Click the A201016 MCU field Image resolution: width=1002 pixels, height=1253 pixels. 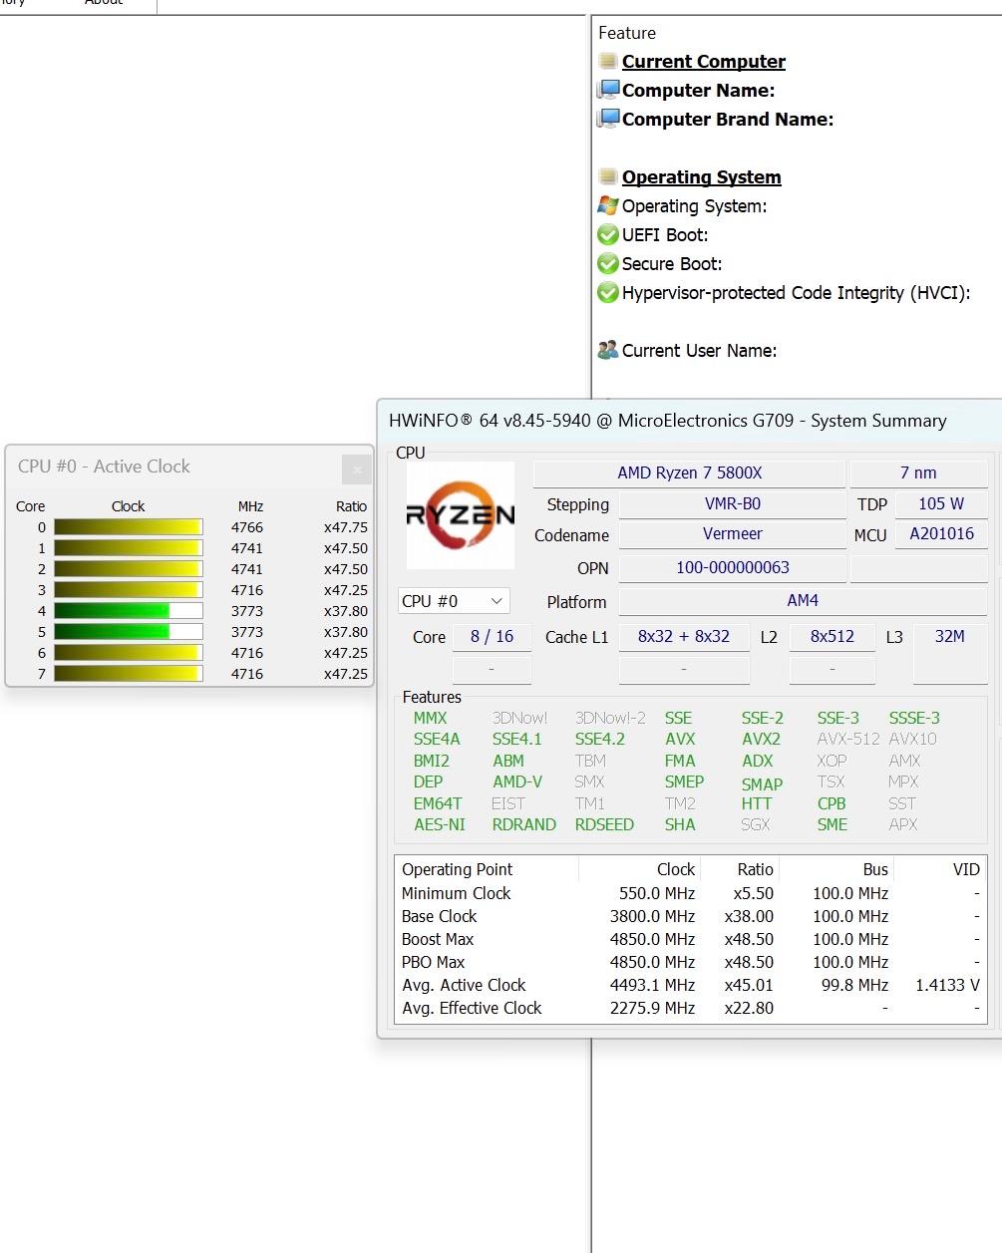[941, 533]
